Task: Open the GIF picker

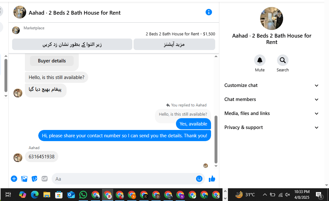Action: pos(45,179)
